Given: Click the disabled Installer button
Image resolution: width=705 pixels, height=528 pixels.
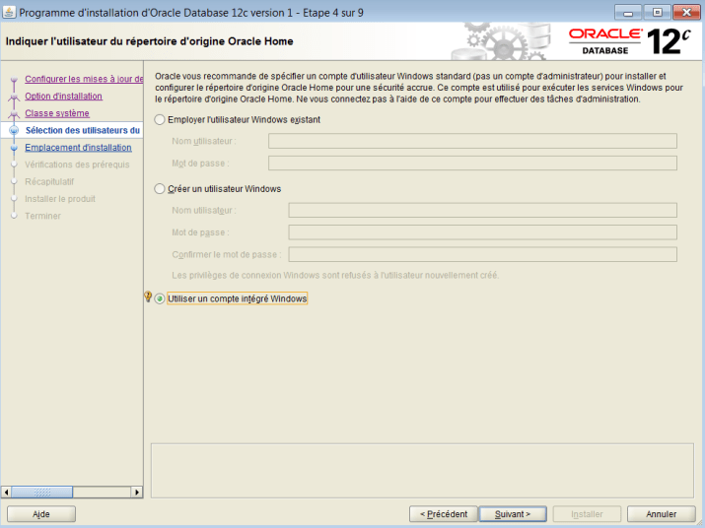Looking at the screenshot, I should 587,514.
